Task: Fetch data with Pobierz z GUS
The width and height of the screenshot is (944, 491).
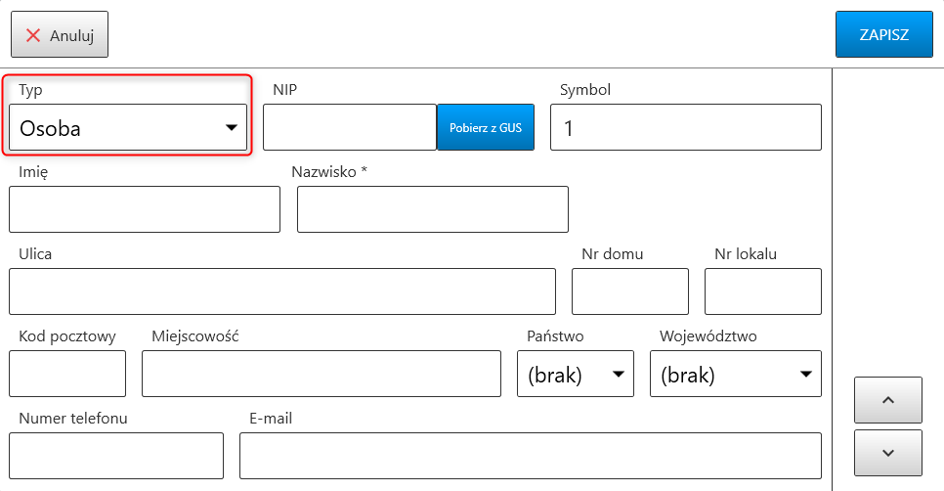Action: coord(486,127)
